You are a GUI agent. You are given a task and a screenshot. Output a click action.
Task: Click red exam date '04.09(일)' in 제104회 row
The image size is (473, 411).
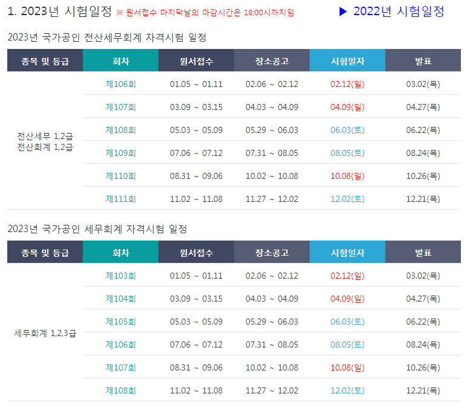pyautogui.click(x=348, y=299)
